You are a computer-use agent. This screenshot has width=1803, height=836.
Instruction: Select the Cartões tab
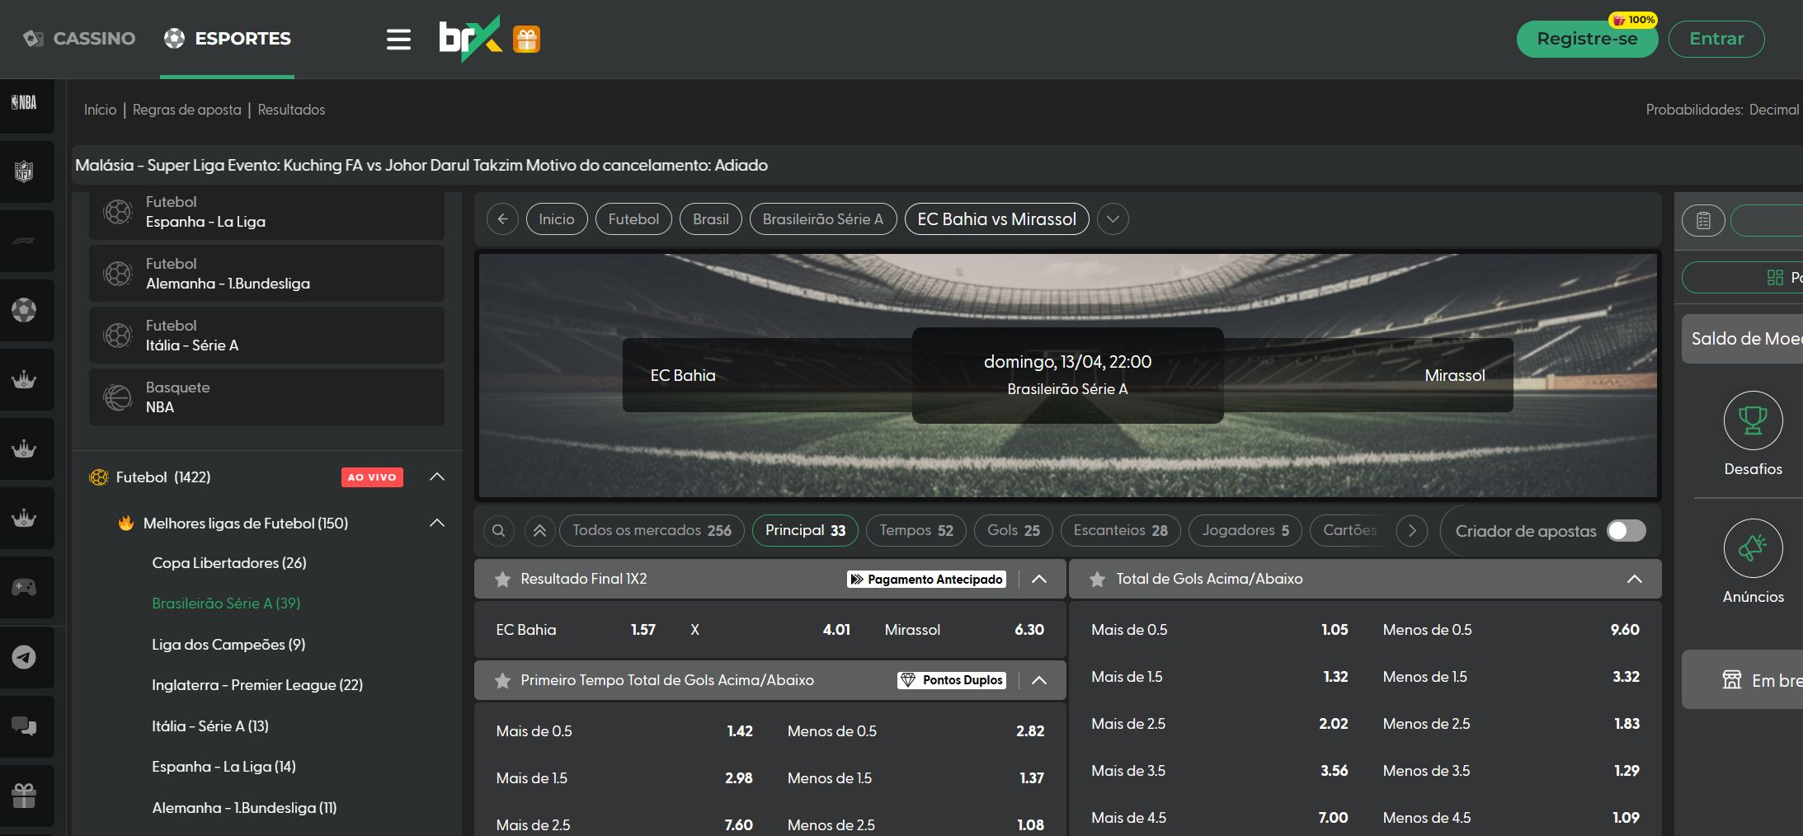tap(1349, 531)
